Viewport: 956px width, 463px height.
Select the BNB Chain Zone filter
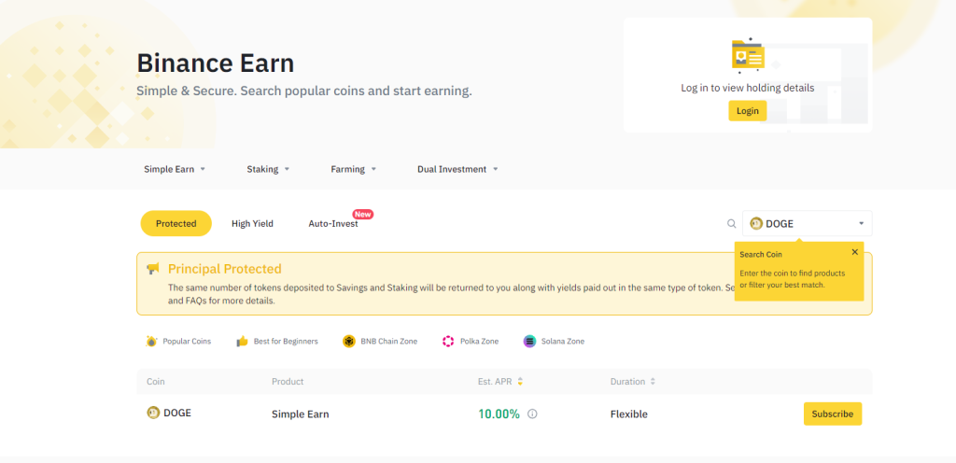380,341
